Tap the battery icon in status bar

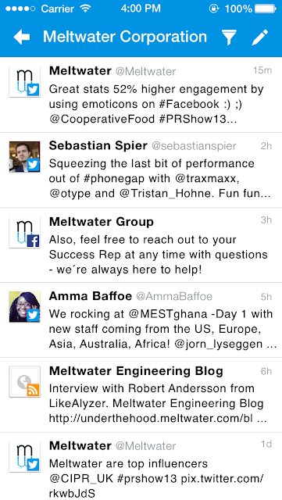pyautogui.click(x=266, y=9)
